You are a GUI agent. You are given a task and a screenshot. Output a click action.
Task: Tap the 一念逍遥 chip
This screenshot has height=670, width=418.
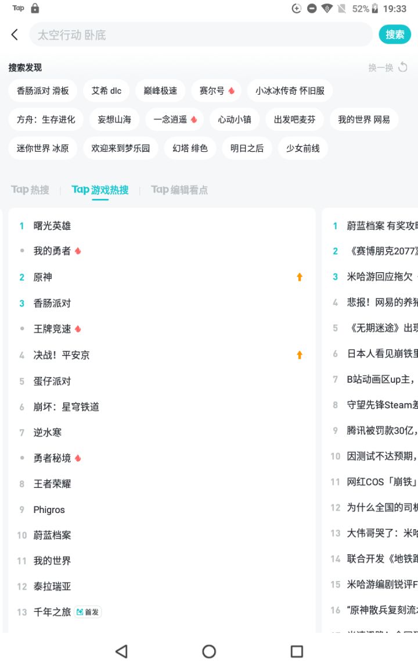pyautogui.click(x=175, y=120)
